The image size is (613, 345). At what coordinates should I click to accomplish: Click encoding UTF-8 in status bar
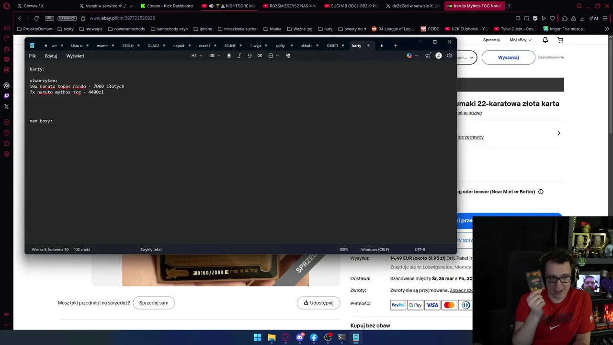click(420, 249)
